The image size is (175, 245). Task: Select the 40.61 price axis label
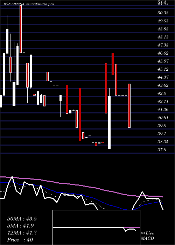click(x=163, y=118)
